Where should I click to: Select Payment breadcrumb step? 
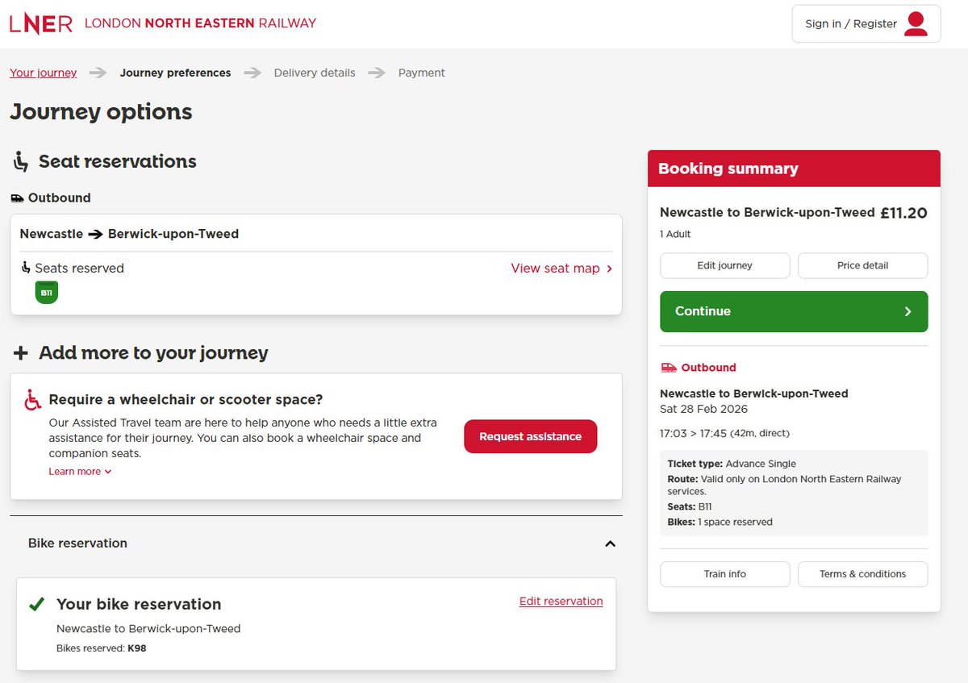422,73
